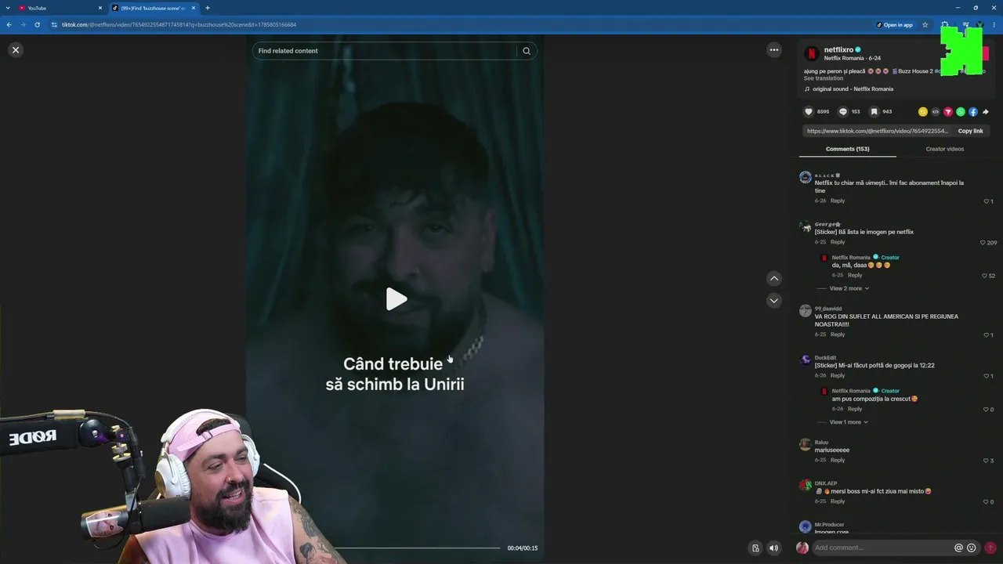Reply to the DNX.AEP comment

click(x=838, y=501)
